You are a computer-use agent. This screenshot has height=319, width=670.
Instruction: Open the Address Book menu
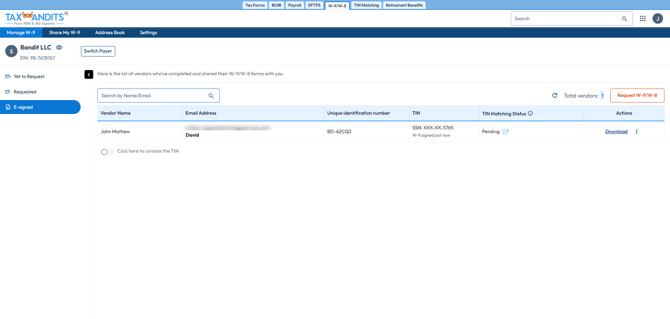point(110,32)
